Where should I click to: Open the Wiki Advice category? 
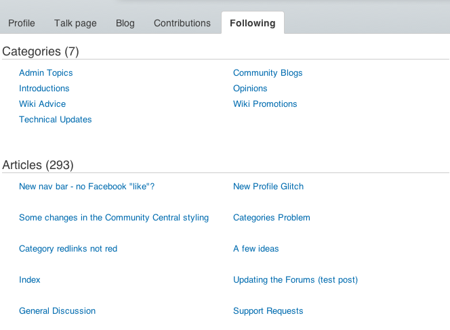[43, 104]
